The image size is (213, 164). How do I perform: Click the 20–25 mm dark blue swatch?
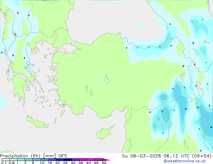tap(60, 160)
